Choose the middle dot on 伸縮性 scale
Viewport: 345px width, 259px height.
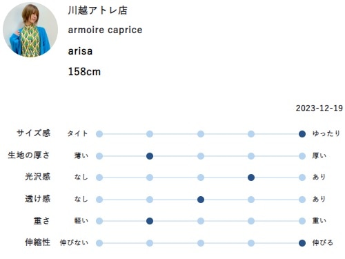201,243
